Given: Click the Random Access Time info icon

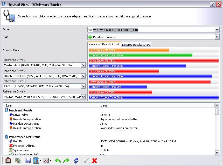Looking at the screenshot, I should (11, 124).
